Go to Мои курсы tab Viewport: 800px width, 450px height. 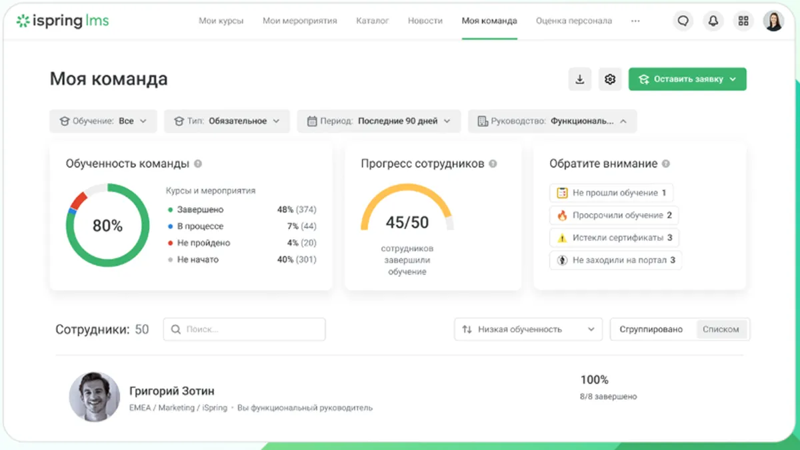point(221,21)
